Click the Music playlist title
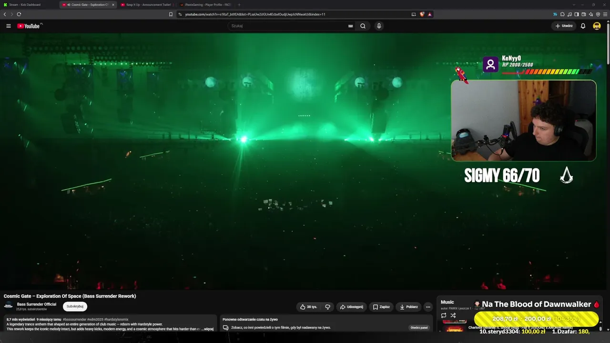The image size is (610, 343). (x=447, y=302)
